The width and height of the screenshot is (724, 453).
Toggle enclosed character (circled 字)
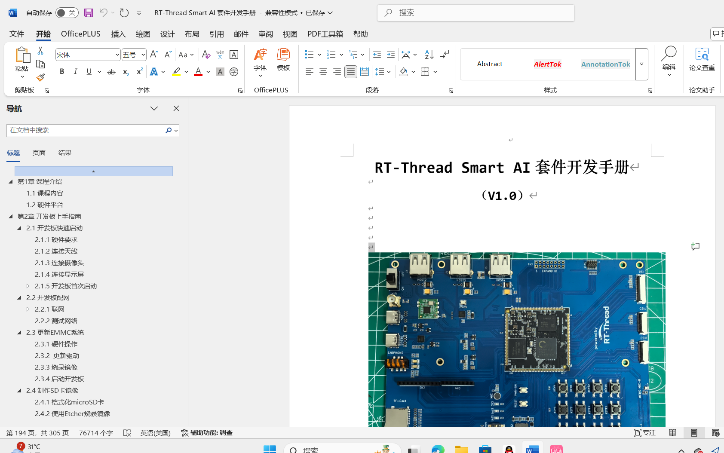pos(234,72)
